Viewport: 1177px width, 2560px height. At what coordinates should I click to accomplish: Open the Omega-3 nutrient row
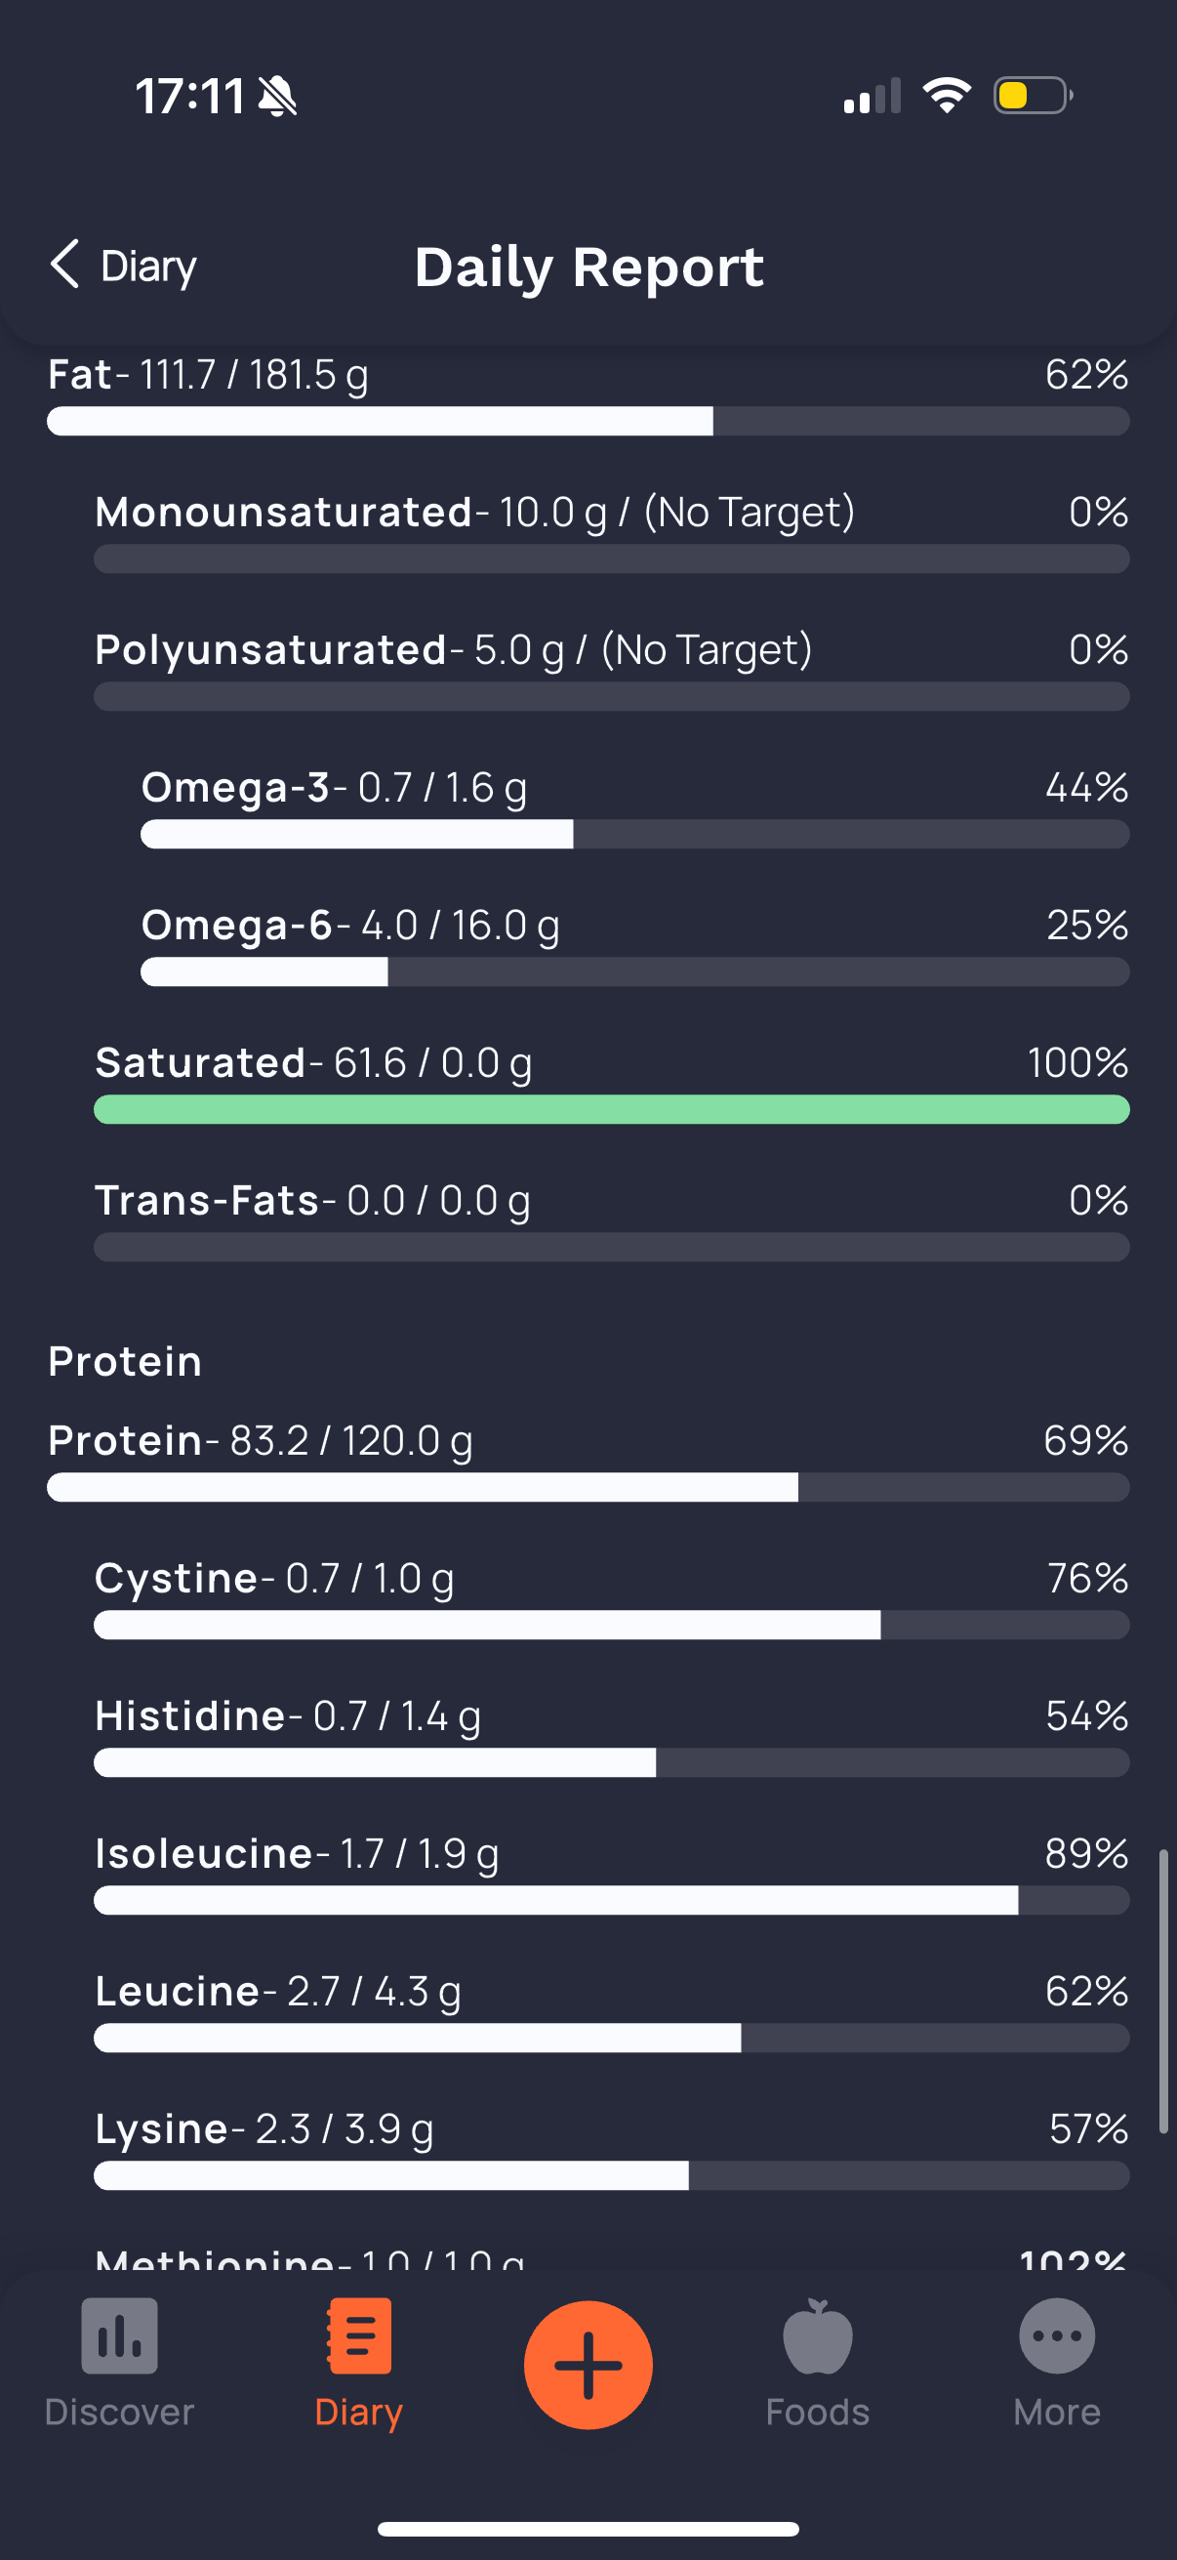point(634,806)
